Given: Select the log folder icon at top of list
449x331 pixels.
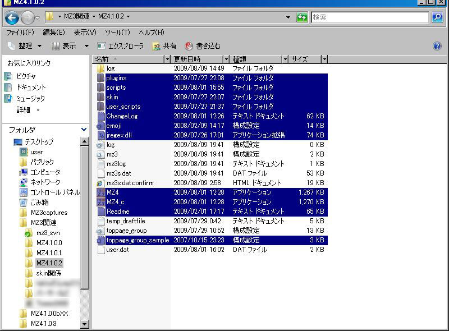Looking at the screenshot, I should pos(100,68).
